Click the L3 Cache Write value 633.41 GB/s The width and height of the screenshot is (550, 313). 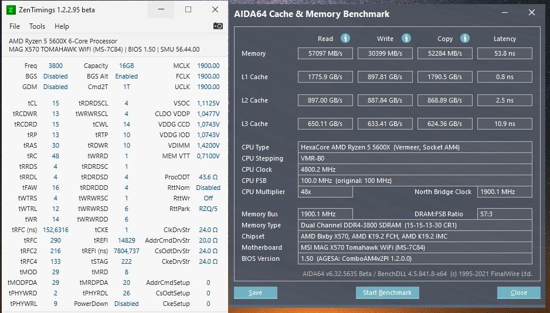(385, 124)
